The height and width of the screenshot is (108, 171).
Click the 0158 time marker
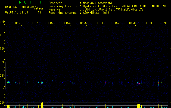click(x=132, y=23)
